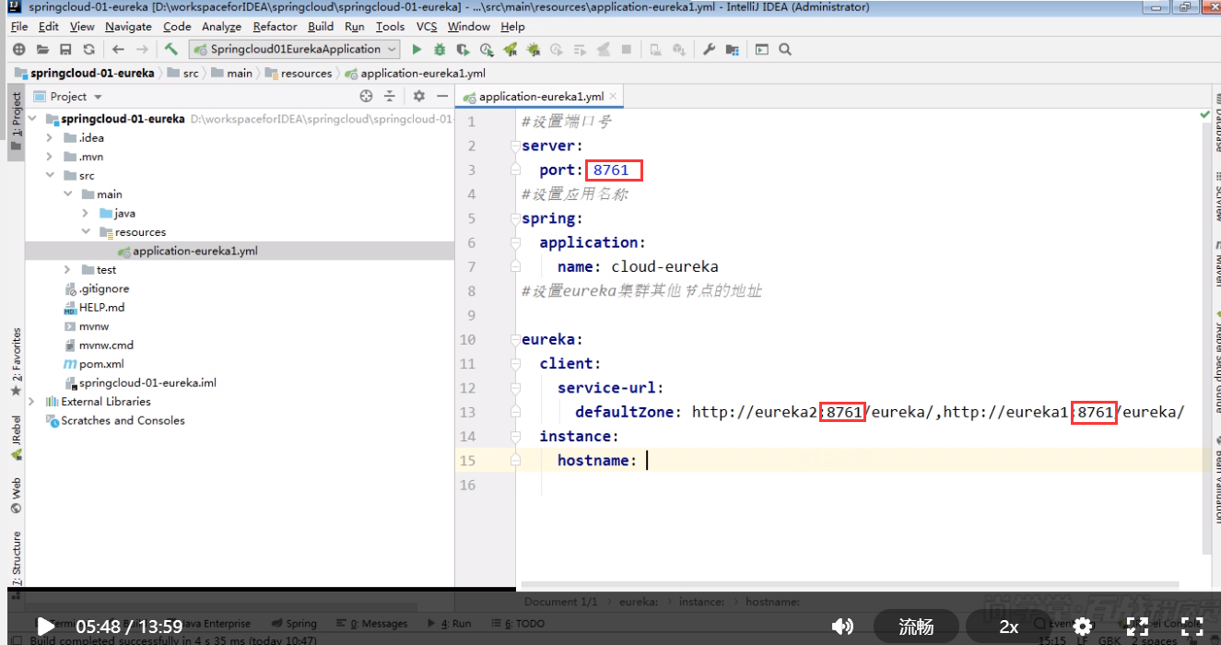Expand the .mvn folder

[x=50, y=157]
